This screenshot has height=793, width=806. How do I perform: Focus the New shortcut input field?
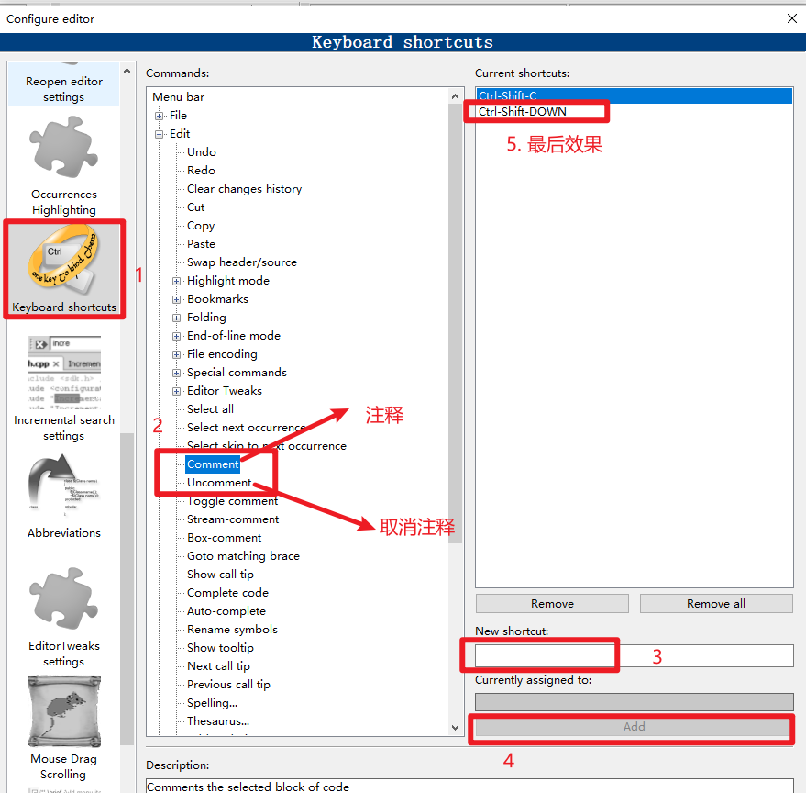[634, 655]
